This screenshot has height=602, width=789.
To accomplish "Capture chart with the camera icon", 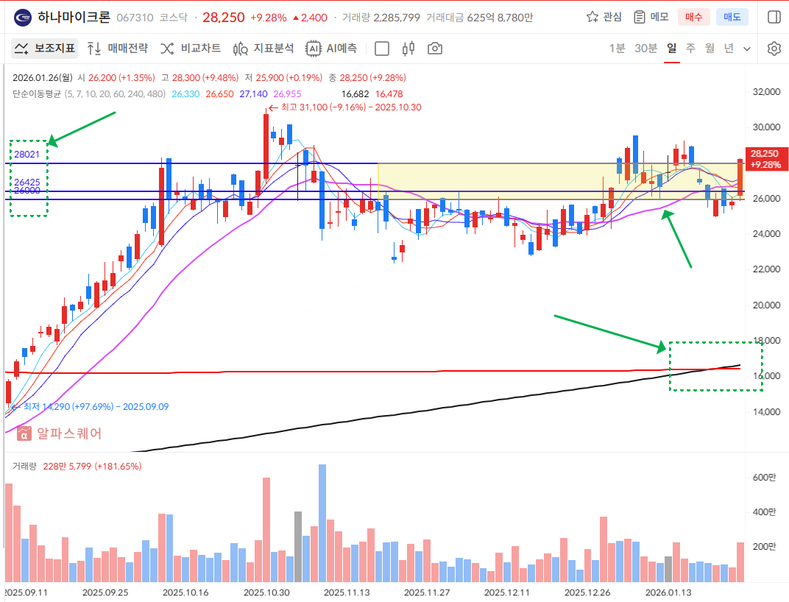I will coord(435,49).
